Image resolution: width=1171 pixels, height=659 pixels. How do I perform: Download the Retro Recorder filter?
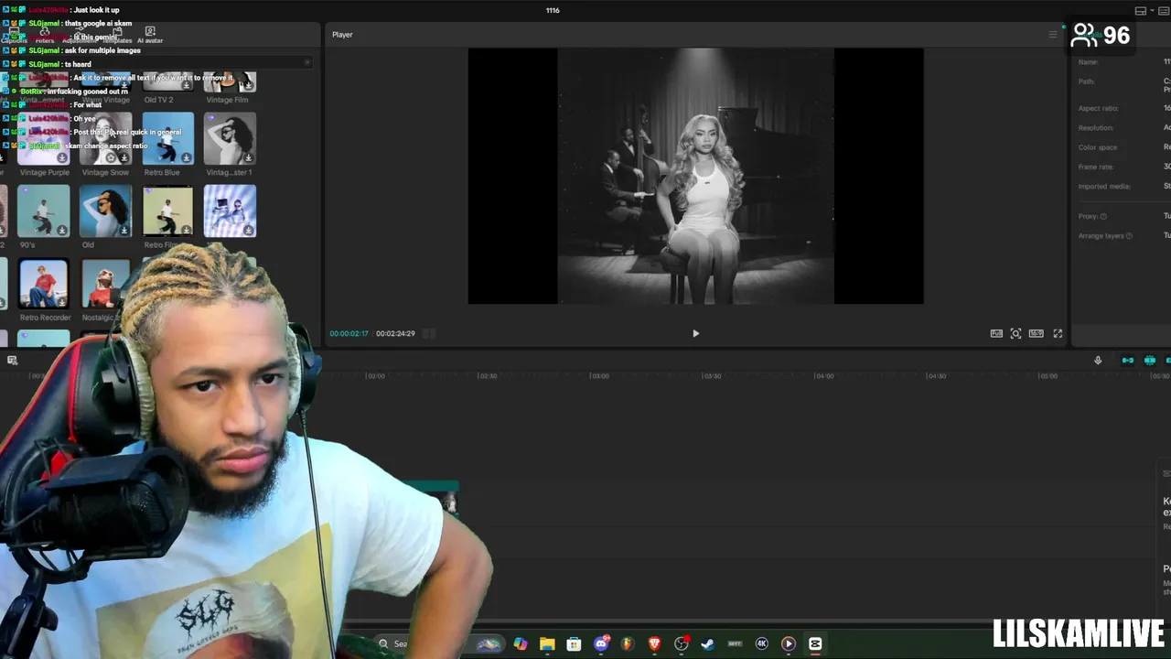pyautogui.click(x=62, y=302)
